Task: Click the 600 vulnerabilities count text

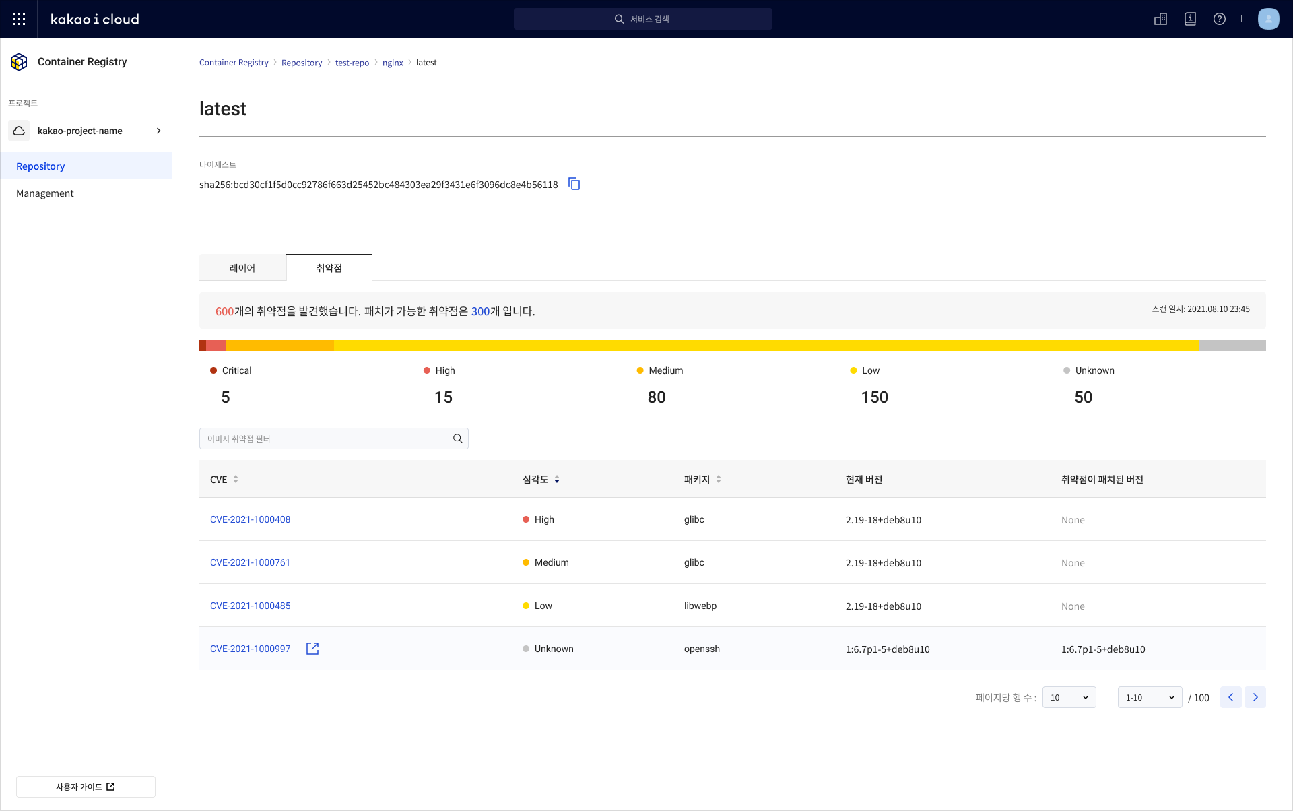Action: coord(224,311)
